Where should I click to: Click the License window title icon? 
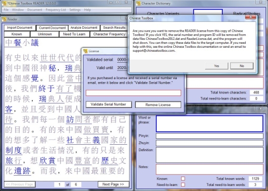[85, 51]
